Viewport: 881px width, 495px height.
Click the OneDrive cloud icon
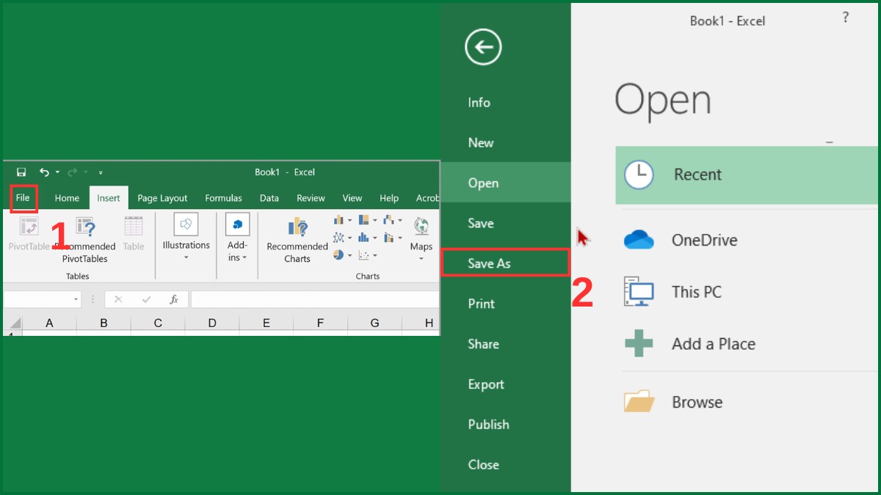(638, 239)
